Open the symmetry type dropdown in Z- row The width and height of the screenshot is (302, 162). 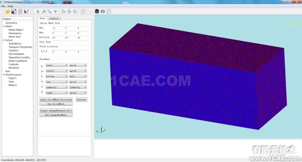(x=78, y=87)
